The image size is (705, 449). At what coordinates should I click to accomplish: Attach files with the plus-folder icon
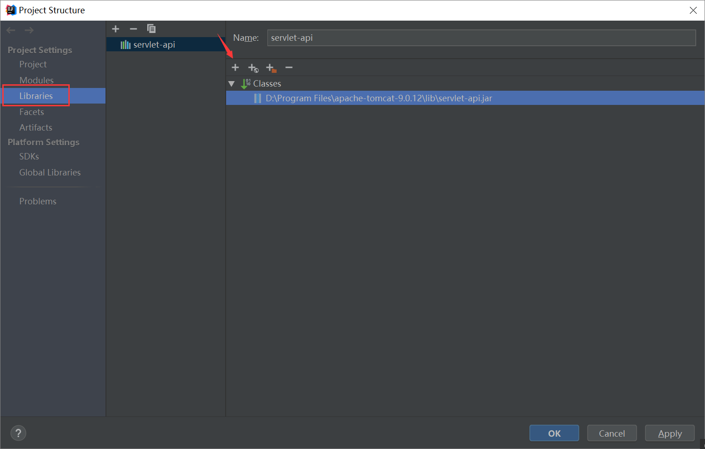click(271, 67)
